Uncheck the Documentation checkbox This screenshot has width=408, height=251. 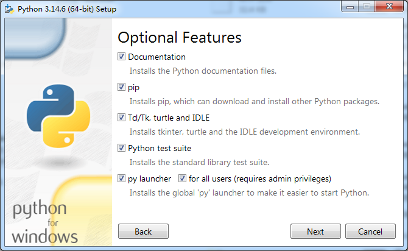coord(121,57)
